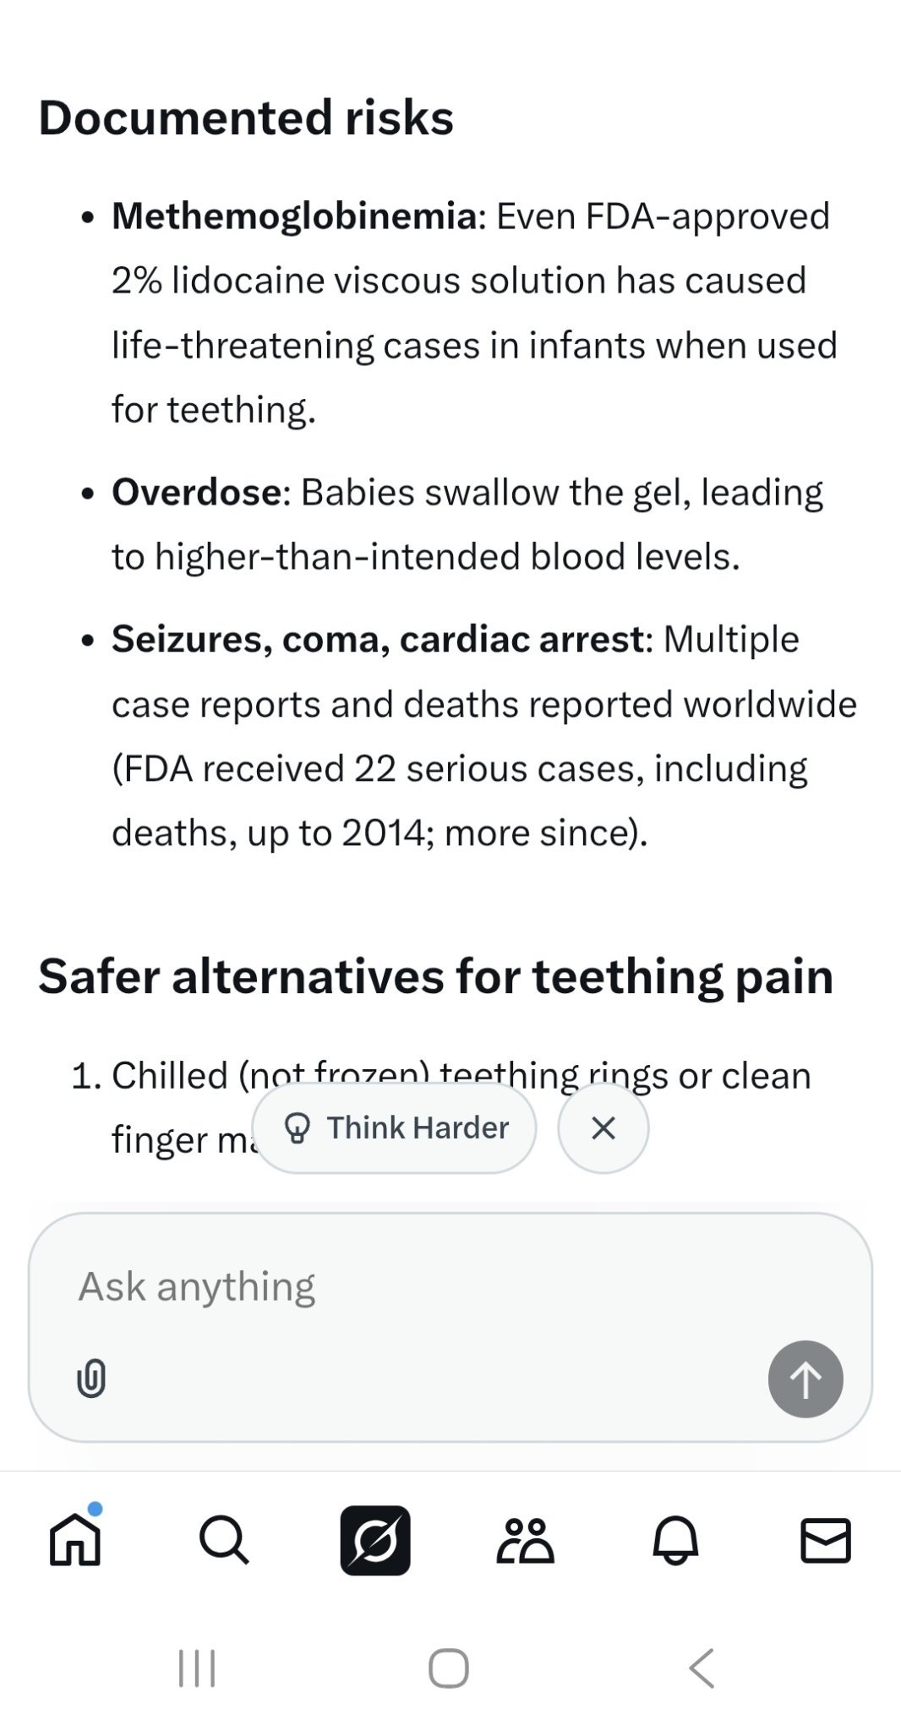Image resolution: width=901 pixels, height=1731 pixels.
Task: Open the Messages envelope
Action: click(825, 1540)
